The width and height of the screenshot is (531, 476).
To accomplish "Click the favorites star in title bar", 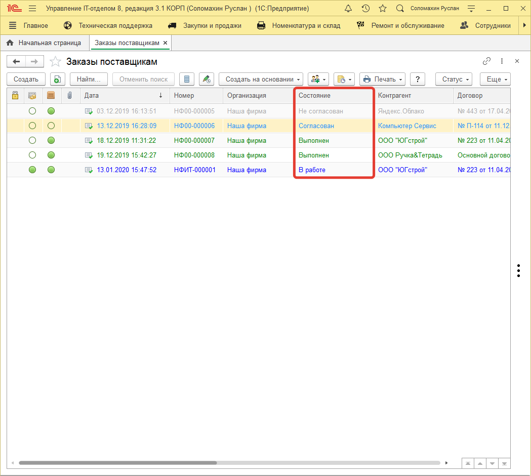I will click(383, 9).
